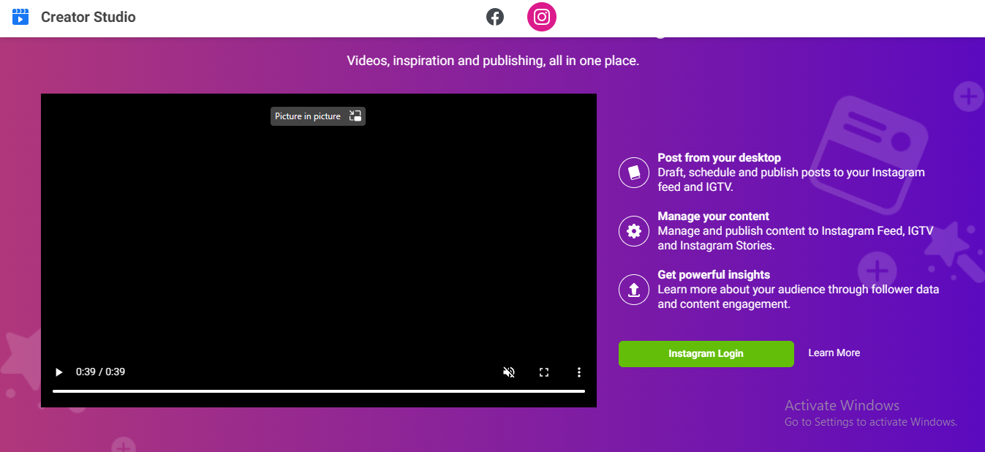
Task: Click the Post from your desktop icon
Action: 634,173
